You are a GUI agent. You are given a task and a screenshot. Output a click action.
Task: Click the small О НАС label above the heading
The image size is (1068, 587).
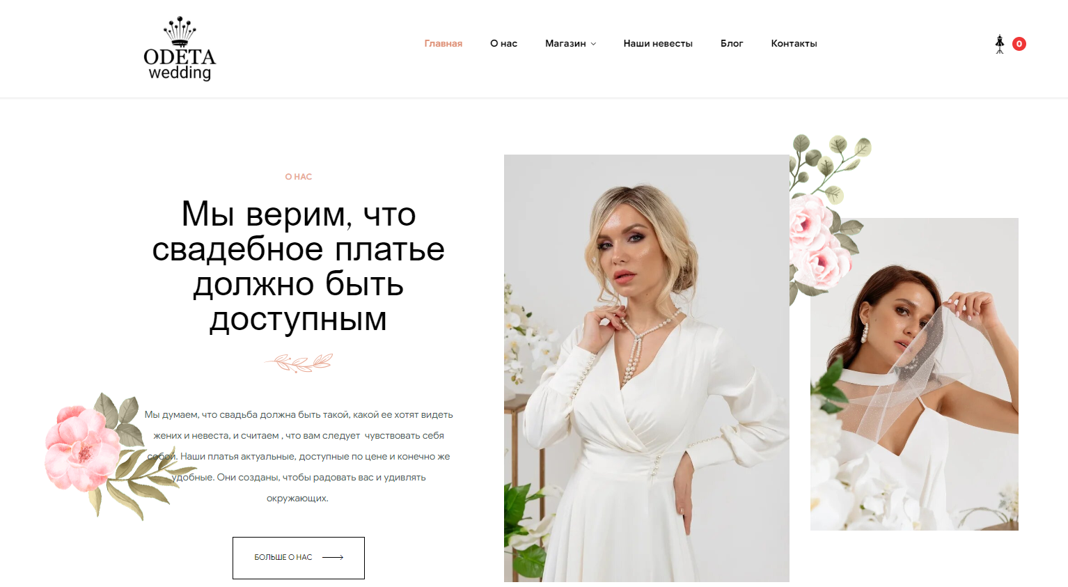[x=299, y=177]
